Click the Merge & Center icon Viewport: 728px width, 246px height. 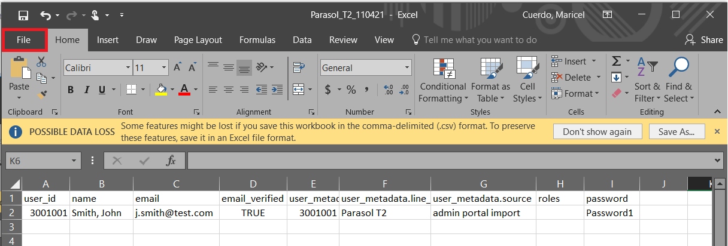pos(298,90)
